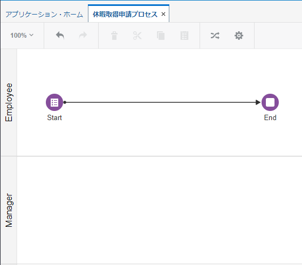Expand zoom level chevron arrow
This screenshot has height=265, width=302.
(x=31, y=35)
